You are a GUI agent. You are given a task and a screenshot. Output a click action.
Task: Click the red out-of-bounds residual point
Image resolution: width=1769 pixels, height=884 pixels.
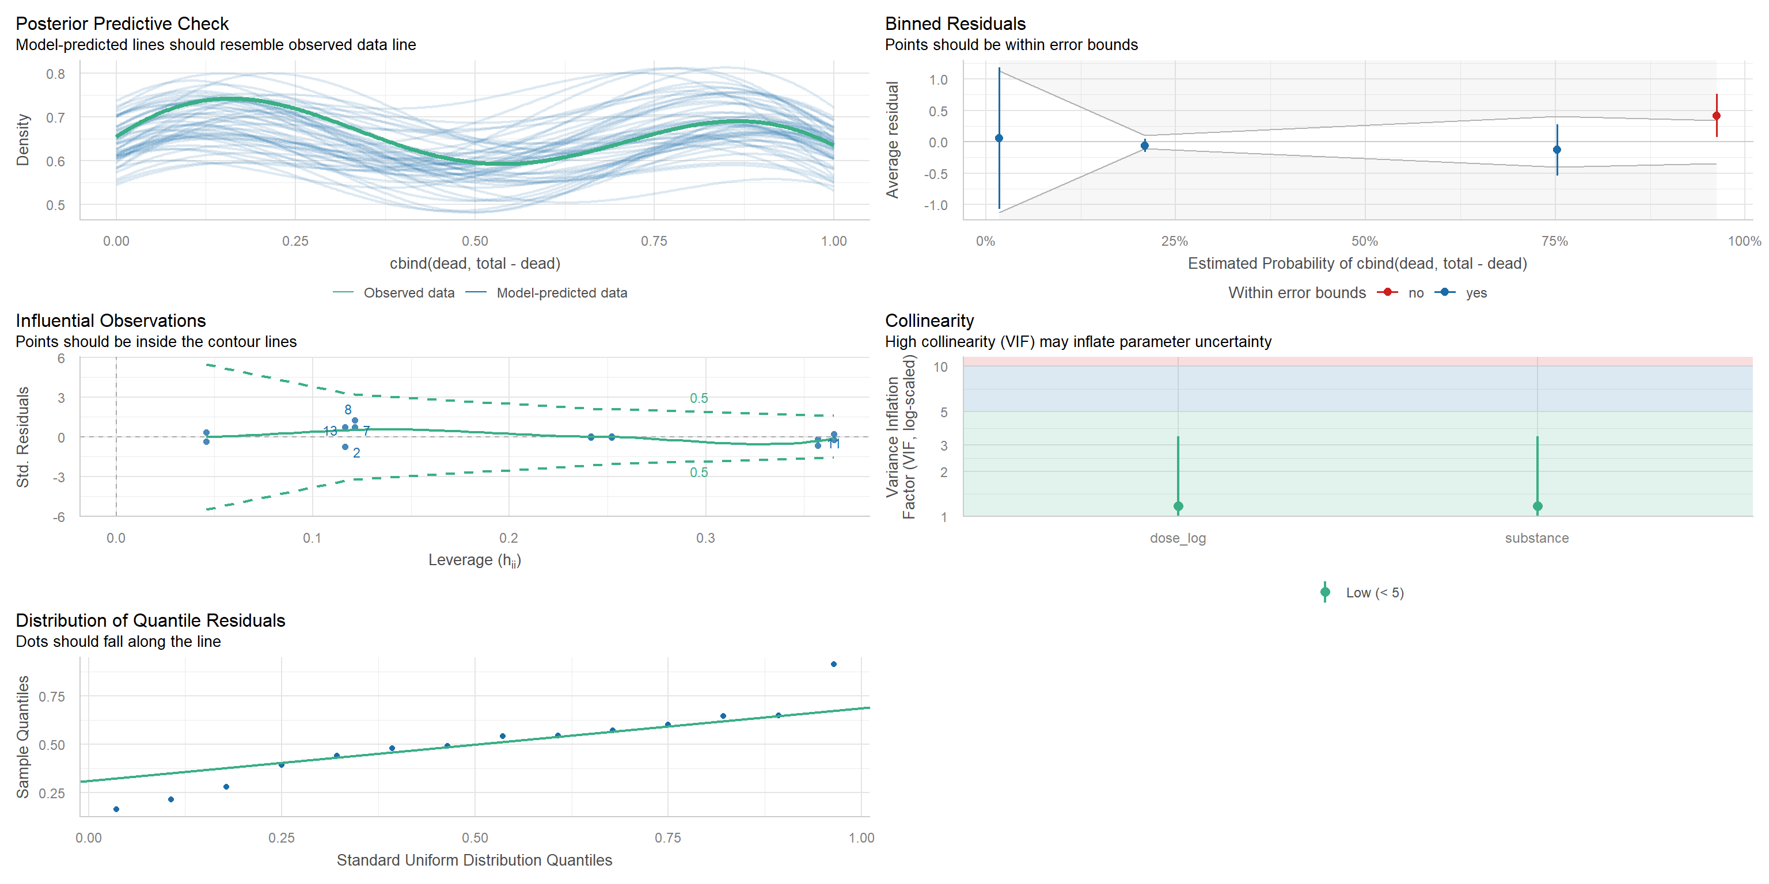tap(1716, 116)
